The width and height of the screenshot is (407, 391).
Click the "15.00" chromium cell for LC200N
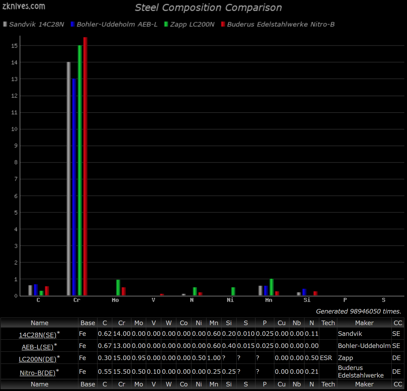click(x=122, y=358)
